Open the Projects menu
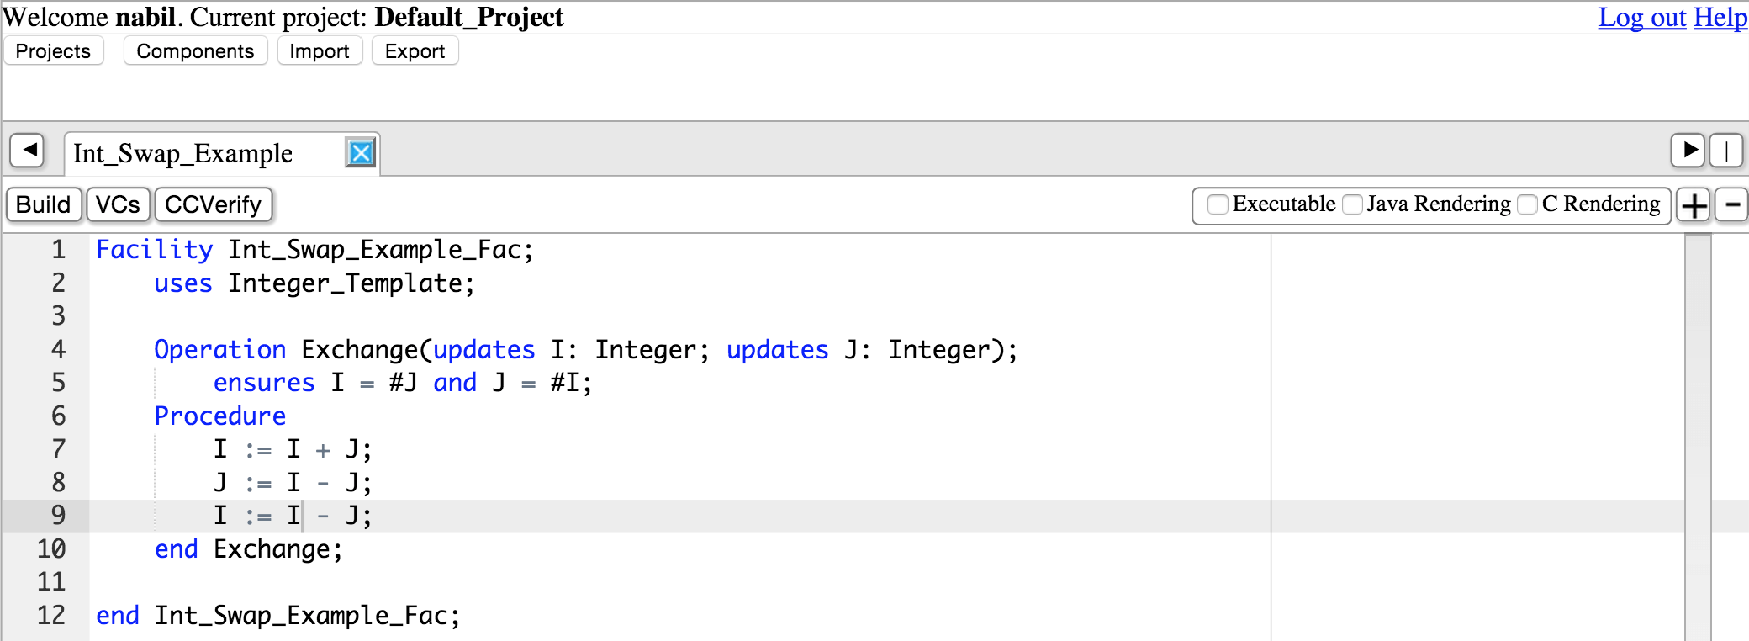Screen dimensions: 1749x641 click(x=53, y=51)
